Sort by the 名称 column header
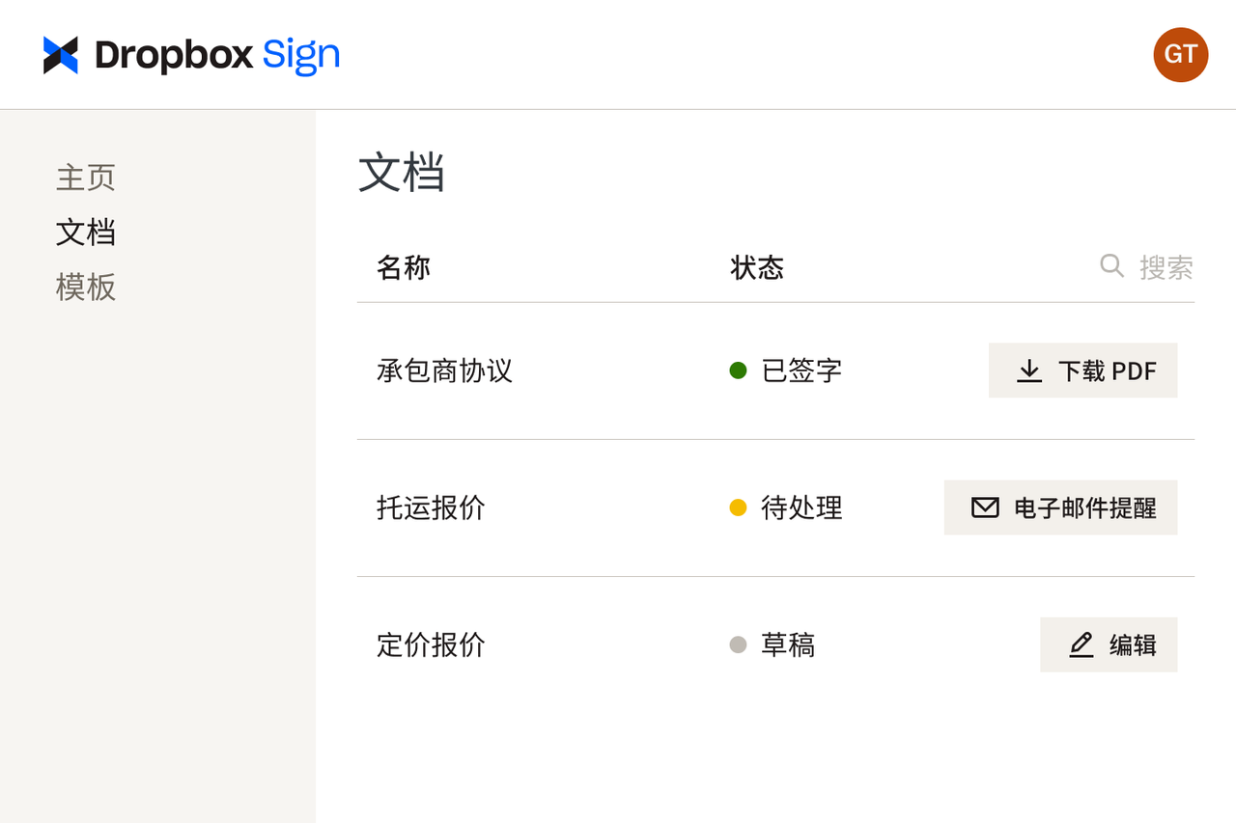Image resolution: width=1236 pixels, height=823 pixels. click(x=403, y=267)
